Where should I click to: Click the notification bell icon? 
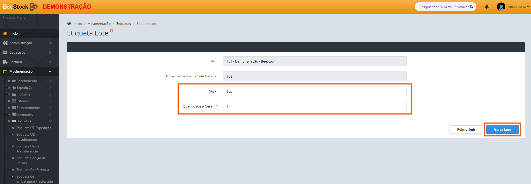pyautogui.click(x=487, y=7)
